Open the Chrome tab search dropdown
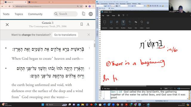Screen dimensions: 191x107 coord(2,2)
